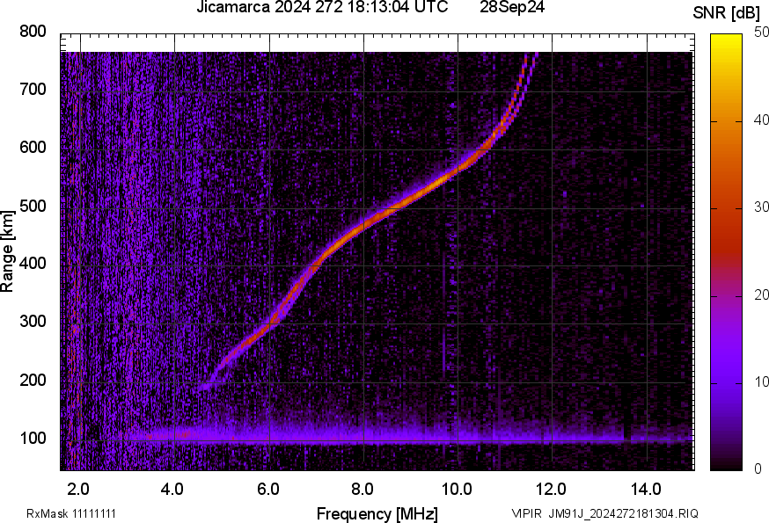Click the plot title "Jicamarca 2024 272 18:13:04 UTC"

point(322,7)
